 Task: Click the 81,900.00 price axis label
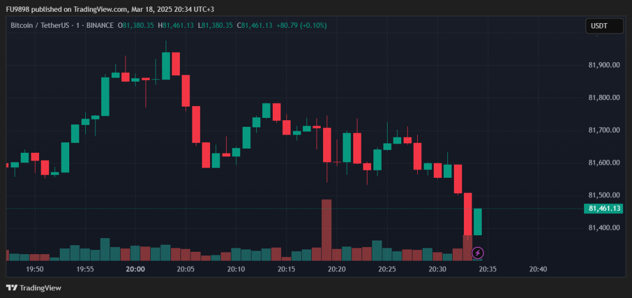pos(604,65)
